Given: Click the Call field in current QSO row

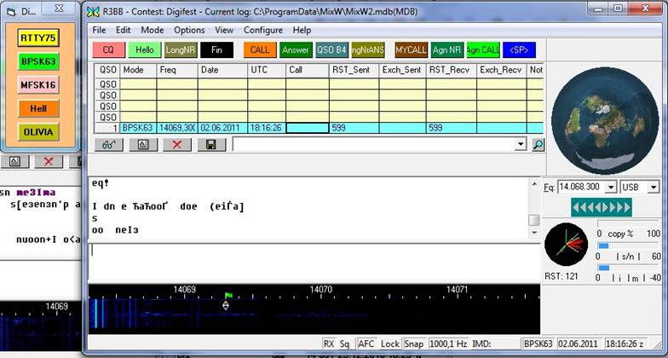Looking at the screenshot, I should [307, 128].
